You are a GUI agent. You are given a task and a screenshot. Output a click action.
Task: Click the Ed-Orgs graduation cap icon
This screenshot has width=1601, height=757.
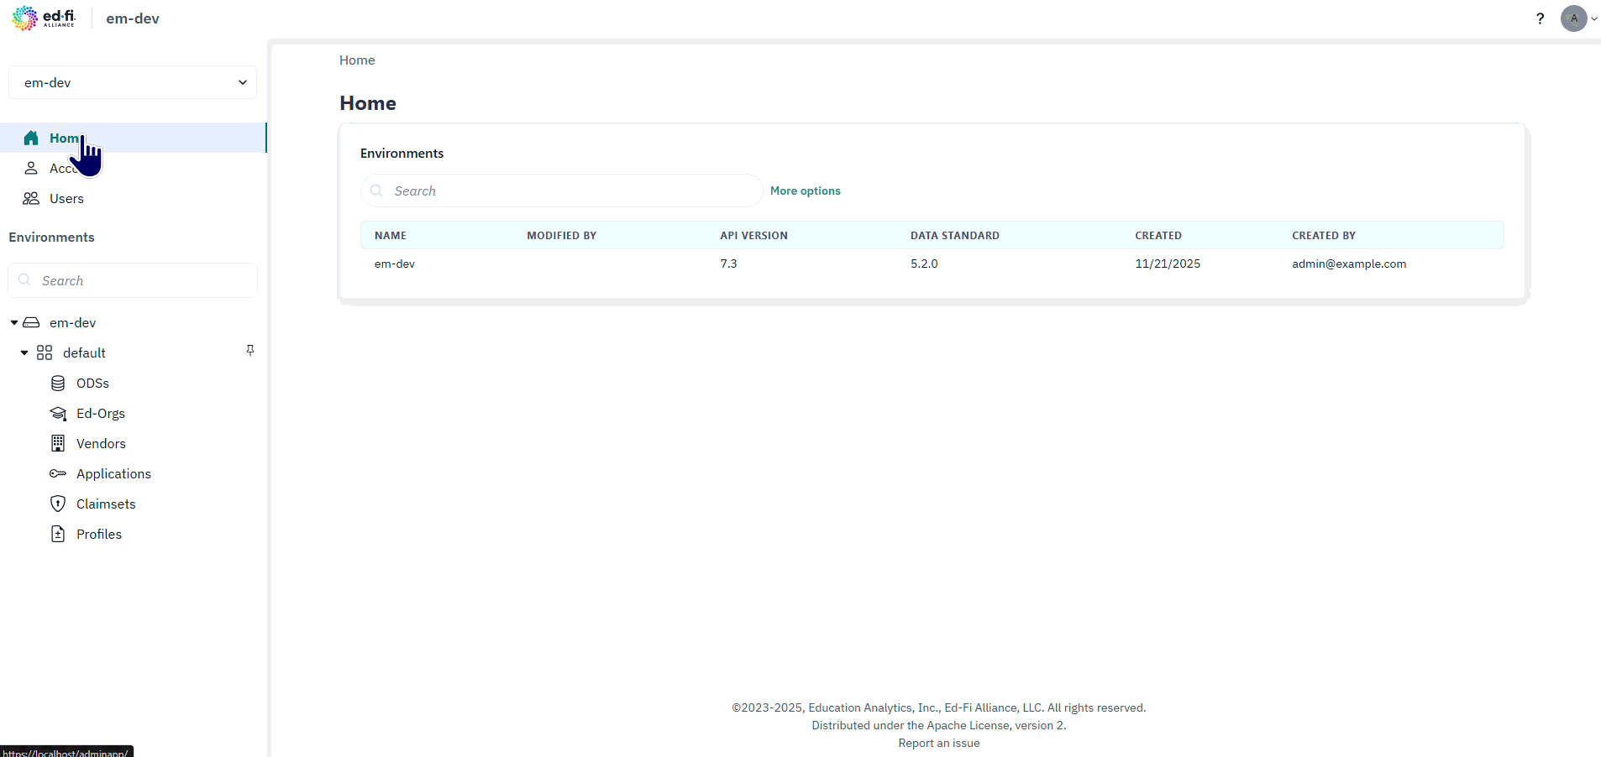coord(57,413)
